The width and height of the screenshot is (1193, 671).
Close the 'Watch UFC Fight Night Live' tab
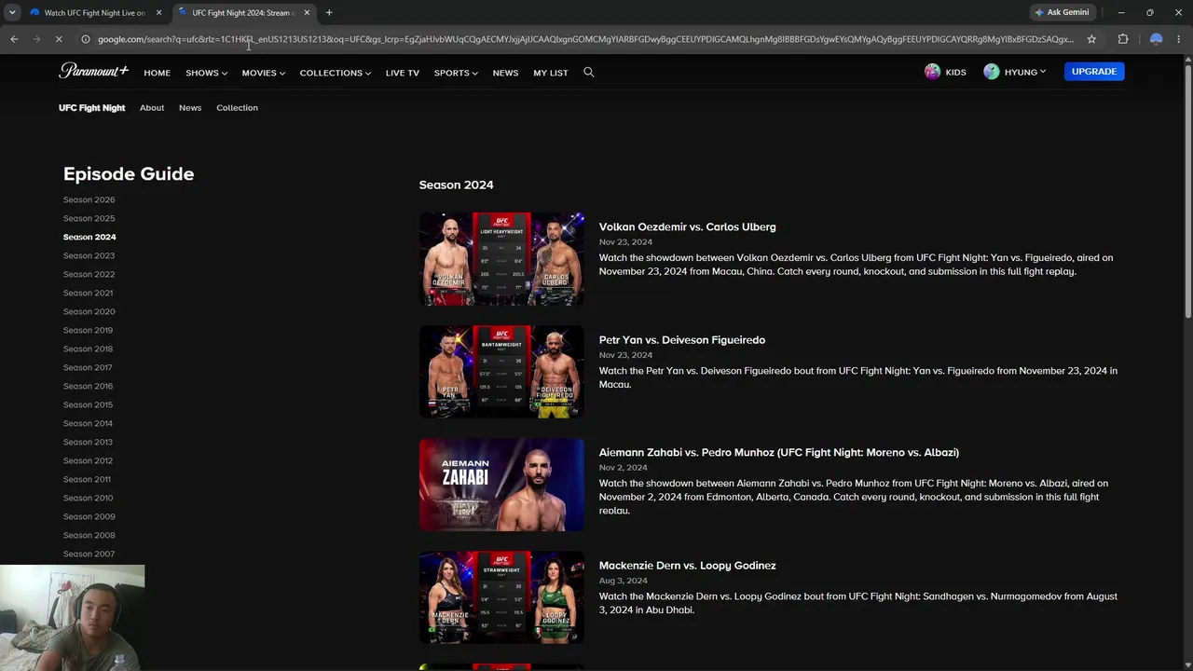coord(158,12)
